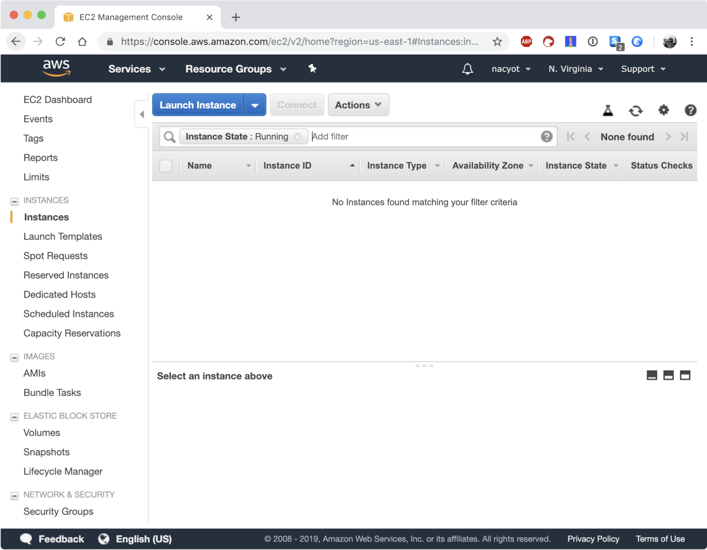Set details pane to half height
This screenshot has width=707, height=550.
[x=668, y=375]
